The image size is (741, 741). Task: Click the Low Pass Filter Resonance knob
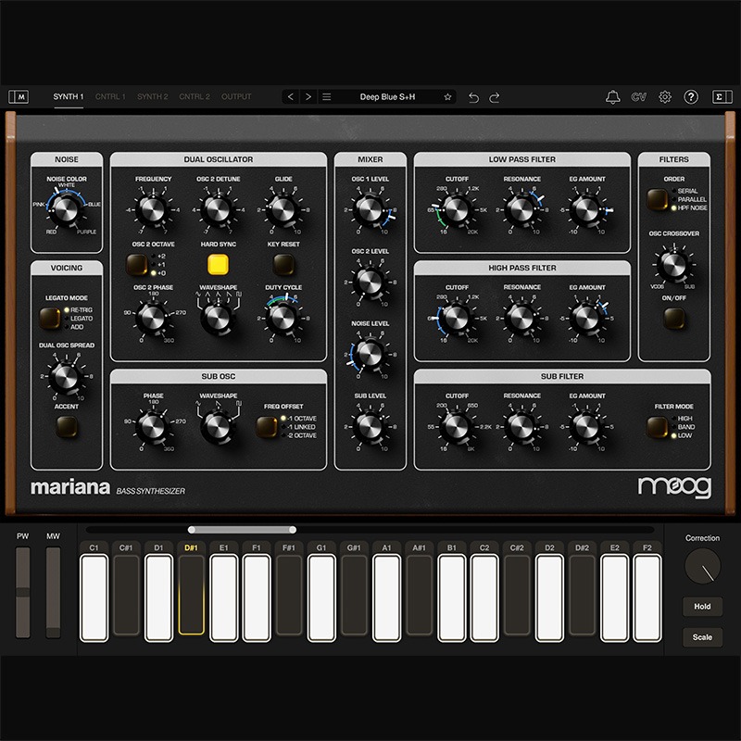521,209
